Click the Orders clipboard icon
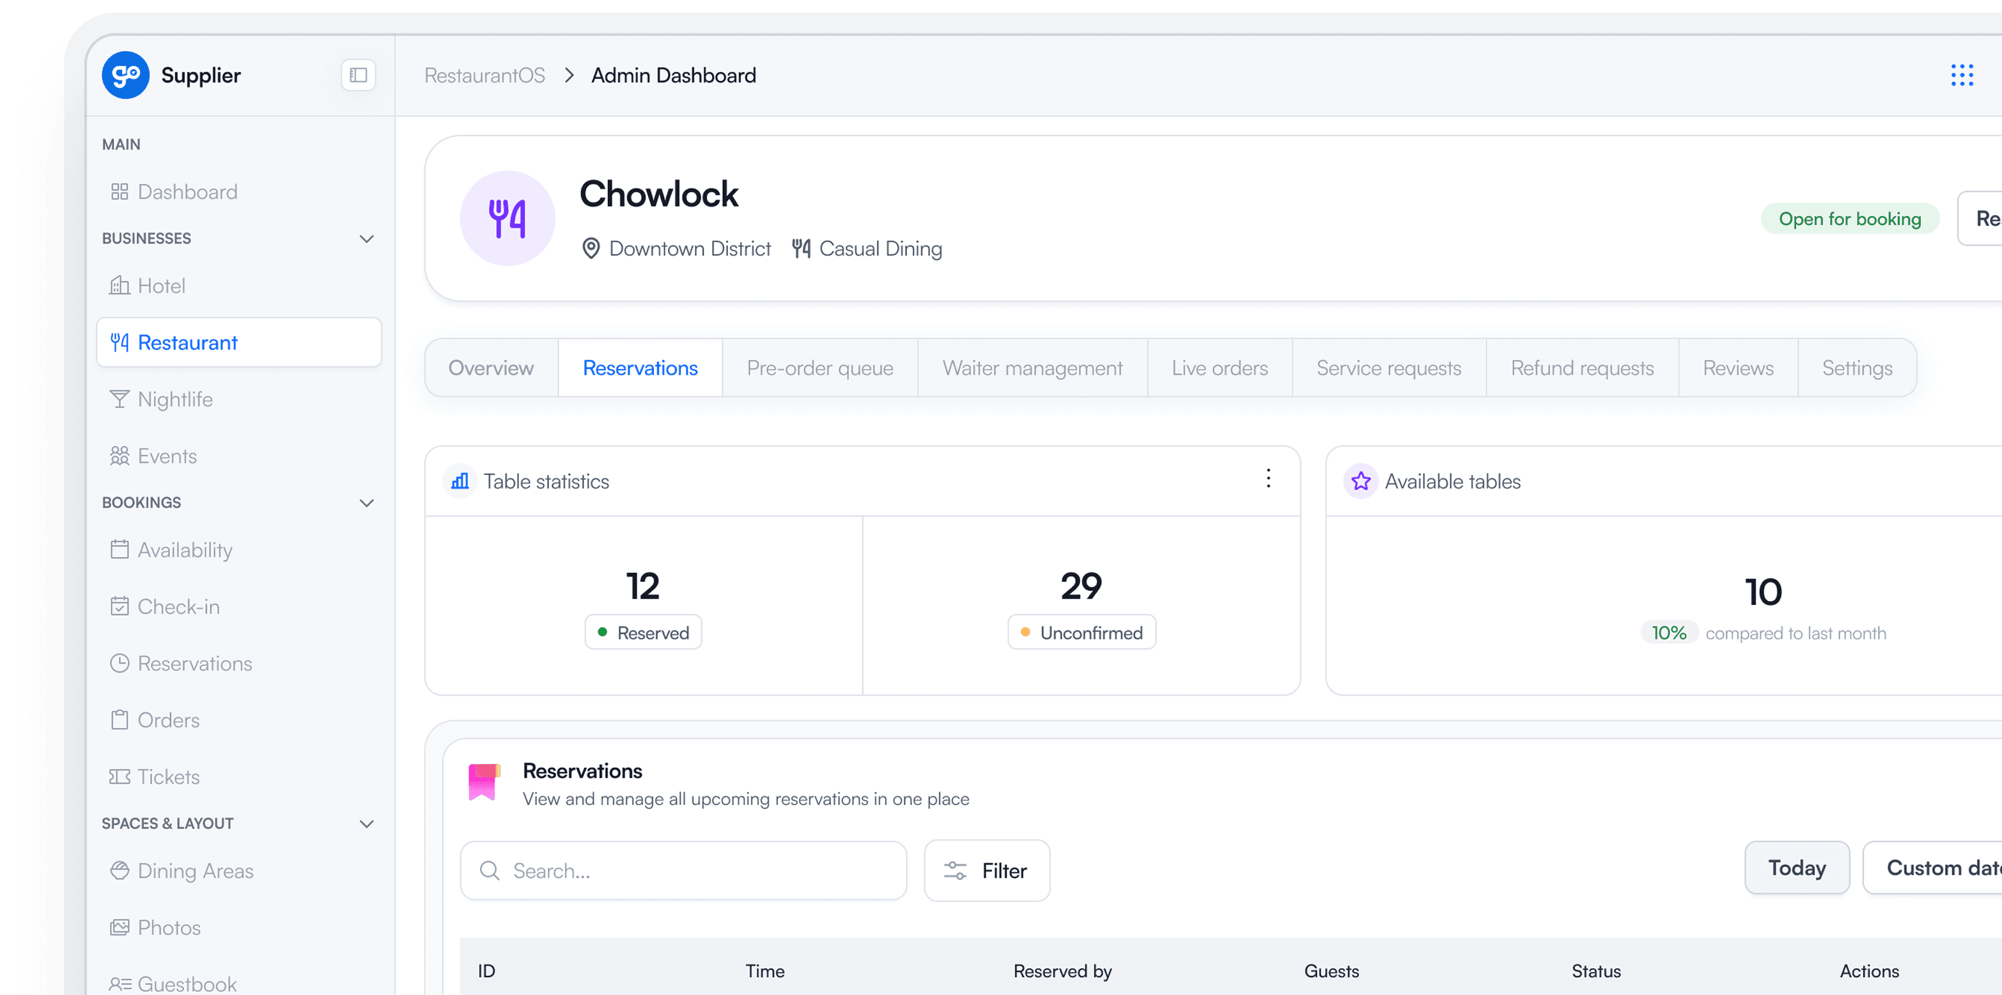 pos(120,720)
